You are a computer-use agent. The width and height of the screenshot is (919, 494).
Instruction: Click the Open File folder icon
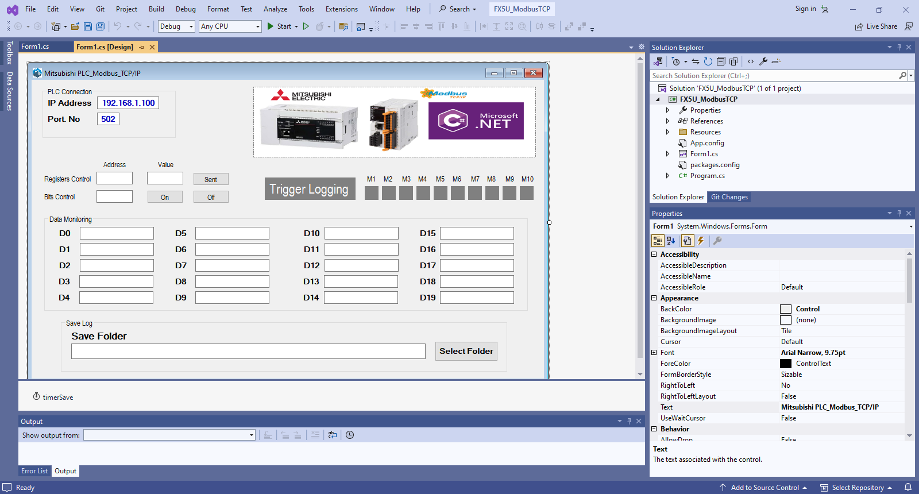click(x=75, y=26)
